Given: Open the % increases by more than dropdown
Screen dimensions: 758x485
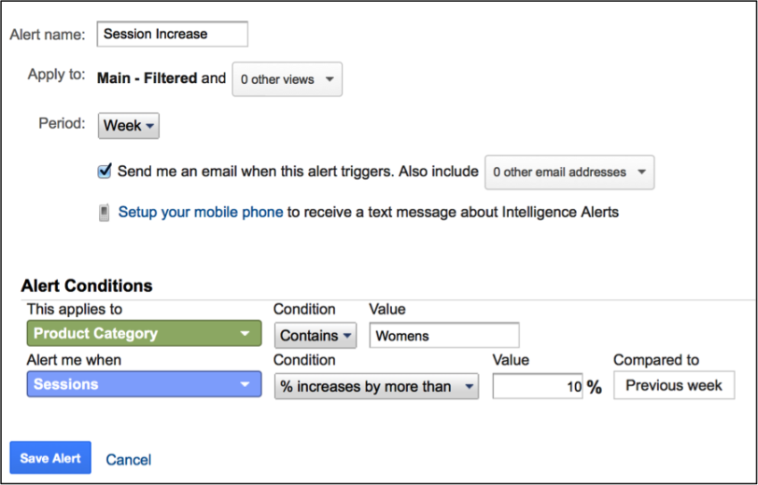Looking at the screenshot, I should [x=376, y=386].
